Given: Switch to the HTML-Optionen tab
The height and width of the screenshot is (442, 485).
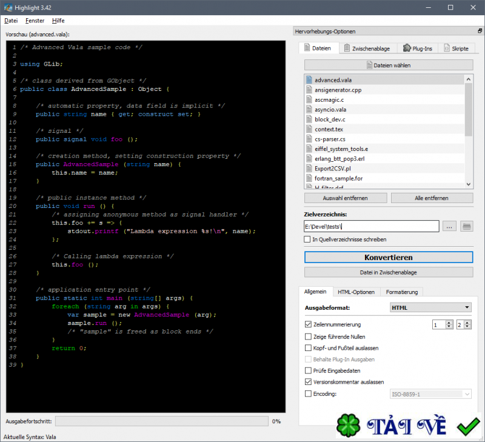Looking at the screenshot, I should click(x=356, y=292).
